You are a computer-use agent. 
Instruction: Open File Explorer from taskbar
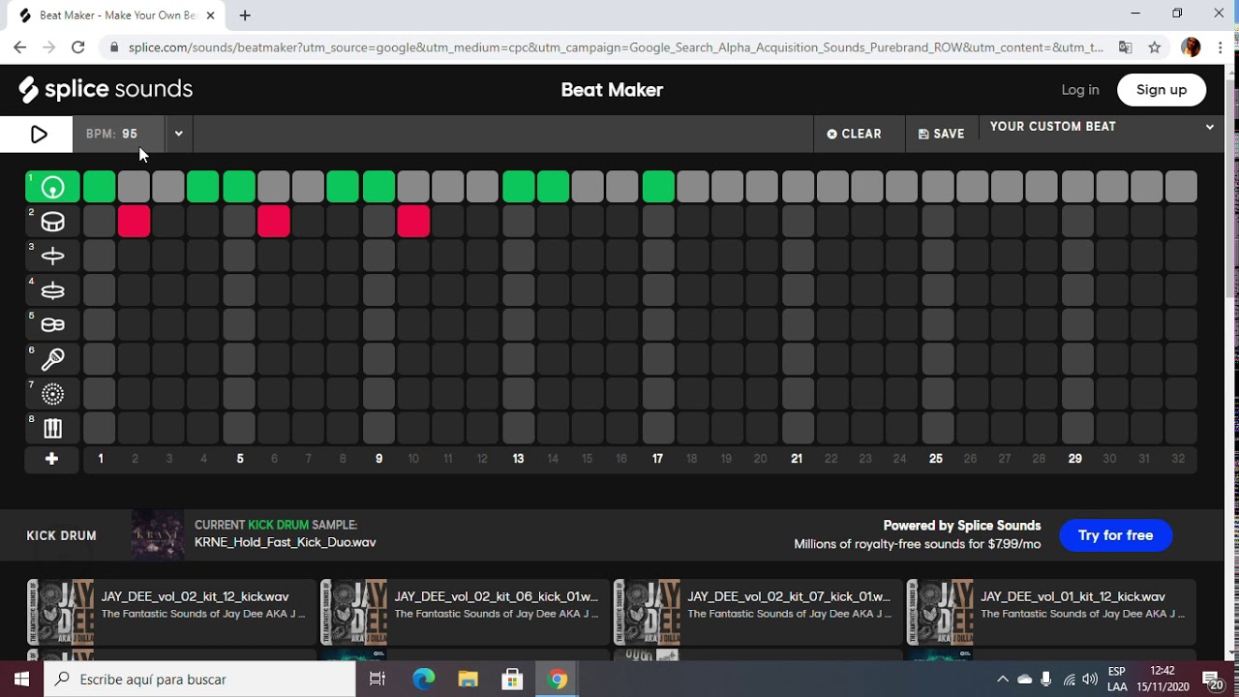pos(468,680)
